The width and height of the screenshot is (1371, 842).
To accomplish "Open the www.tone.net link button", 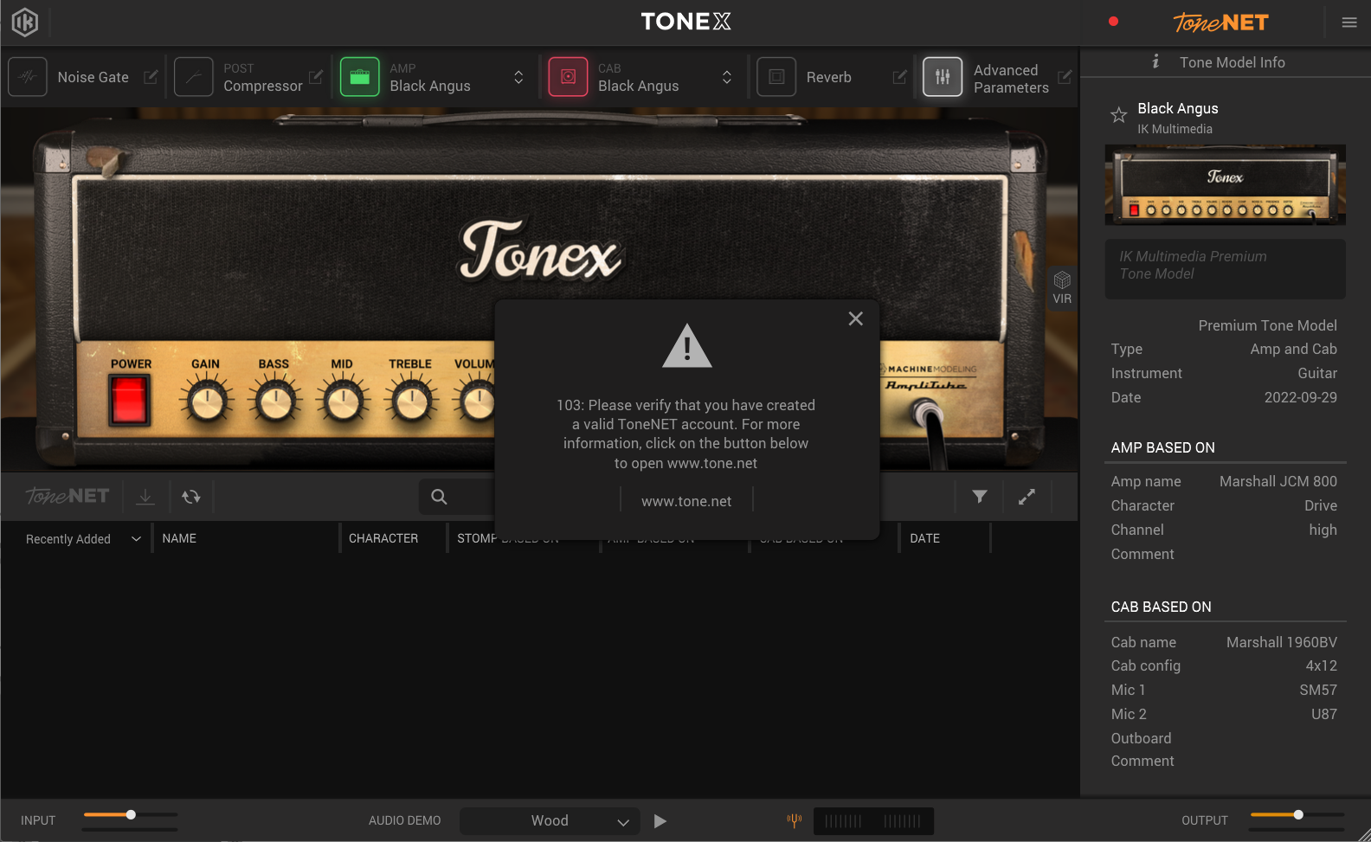I will (x=686, y=501).
